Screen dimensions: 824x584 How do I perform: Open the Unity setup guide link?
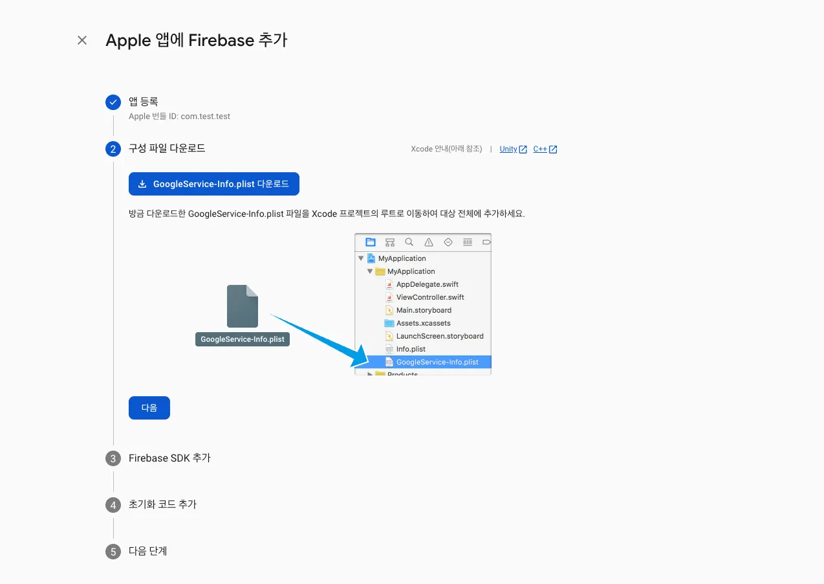(x=514, y=149)
